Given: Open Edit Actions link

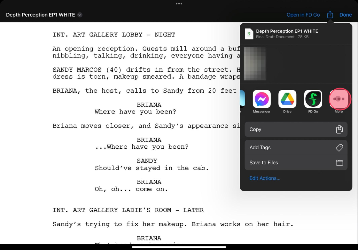Looking at the screenshot, I should 265,178.
